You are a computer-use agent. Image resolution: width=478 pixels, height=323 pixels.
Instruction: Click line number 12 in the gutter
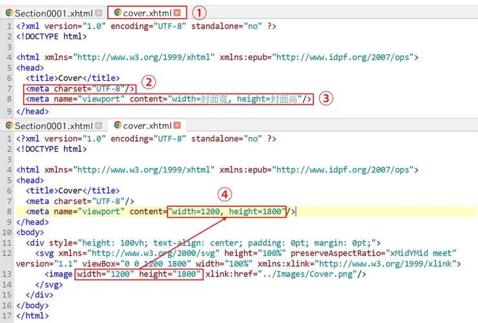(6, 253)
